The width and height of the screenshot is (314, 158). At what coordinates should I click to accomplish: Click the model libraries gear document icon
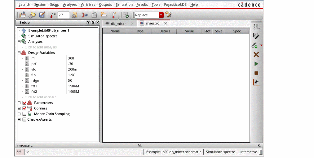[75, 15]
